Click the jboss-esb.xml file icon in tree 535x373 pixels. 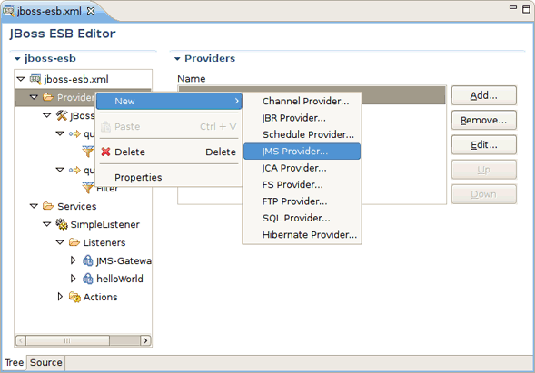tap(35, 79)
